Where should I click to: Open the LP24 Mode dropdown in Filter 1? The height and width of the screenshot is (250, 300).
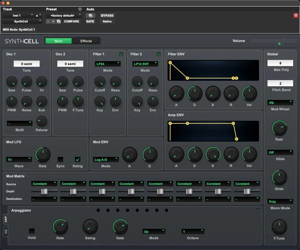pyautogui.click(x=108, y=64)
